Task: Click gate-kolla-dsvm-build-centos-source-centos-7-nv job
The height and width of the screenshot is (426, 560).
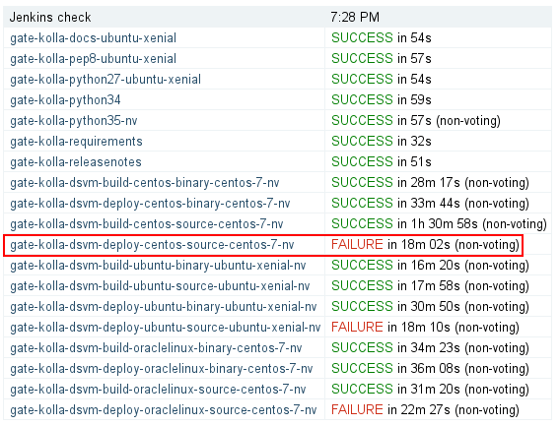Action: pyautogui.click(x=147, y=224)
